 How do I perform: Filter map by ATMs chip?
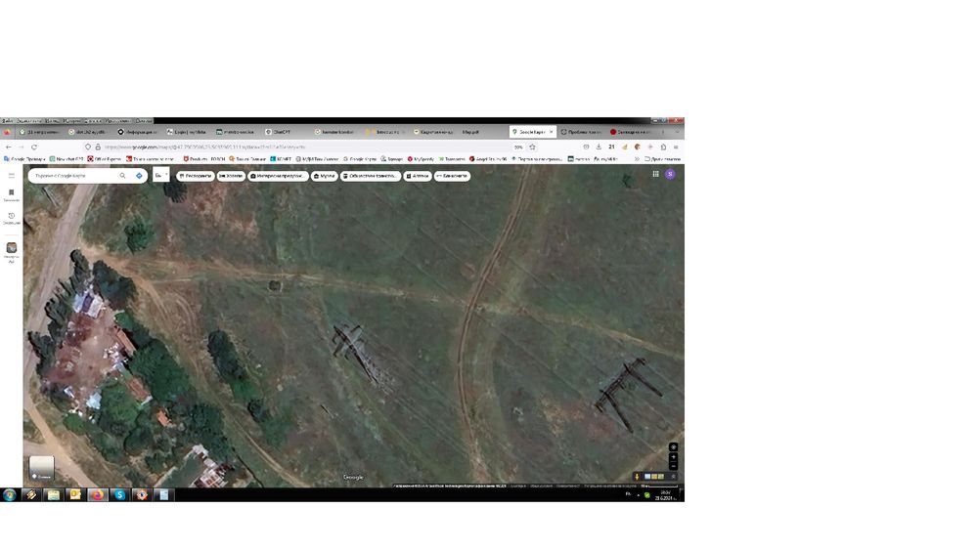coord(452,176)
